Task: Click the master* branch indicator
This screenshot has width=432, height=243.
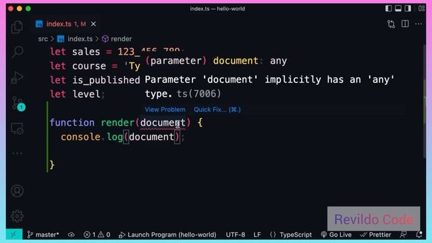Action: pos(43,234)
